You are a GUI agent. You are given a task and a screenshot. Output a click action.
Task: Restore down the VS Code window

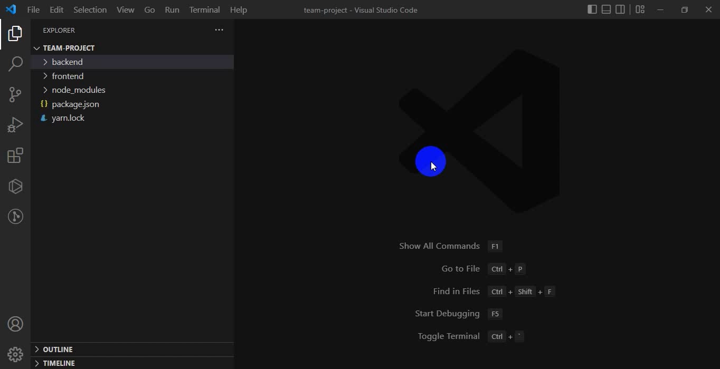coord(684,9)
